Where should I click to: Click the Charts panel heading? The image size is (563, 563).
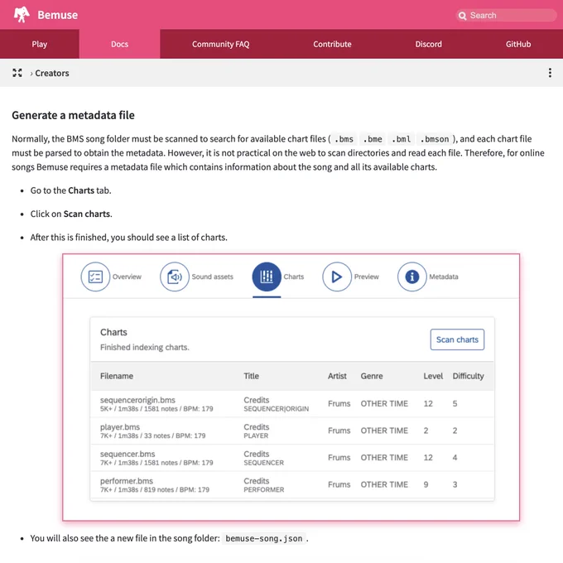(x=113, y=332)
